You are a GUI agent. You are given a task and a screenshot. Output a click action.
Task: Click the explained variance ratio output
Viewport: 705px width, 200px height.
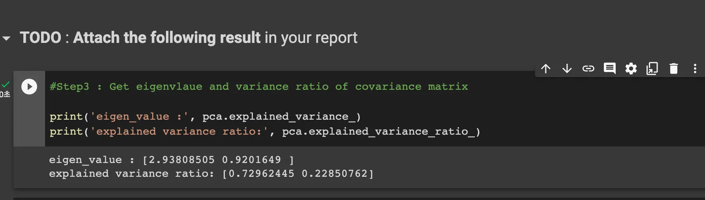click(211, 174)
